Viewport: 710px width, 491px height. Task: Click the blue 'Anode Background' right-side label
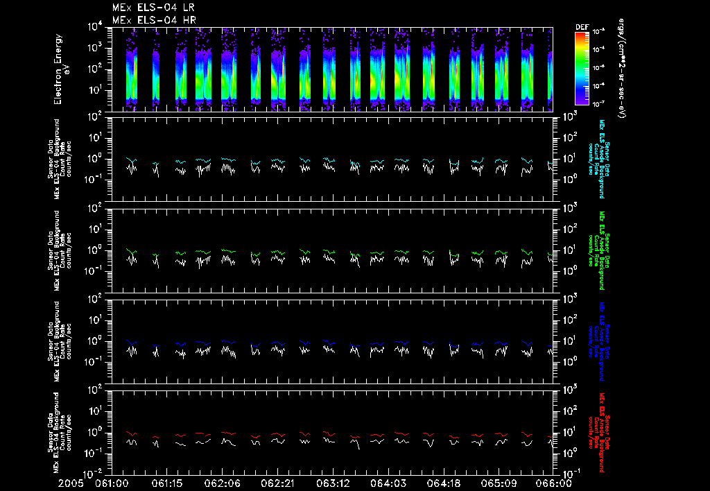(598, 341)
